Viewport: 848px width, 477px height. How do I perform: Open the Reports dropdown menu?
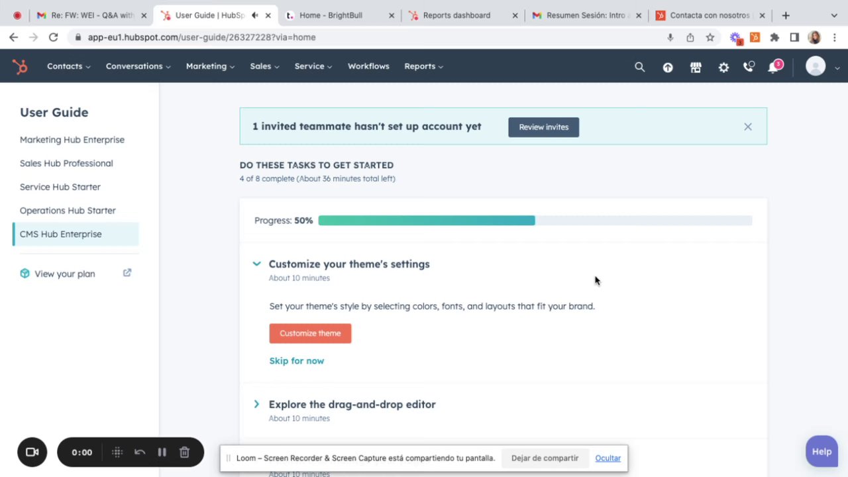(424, 66)
